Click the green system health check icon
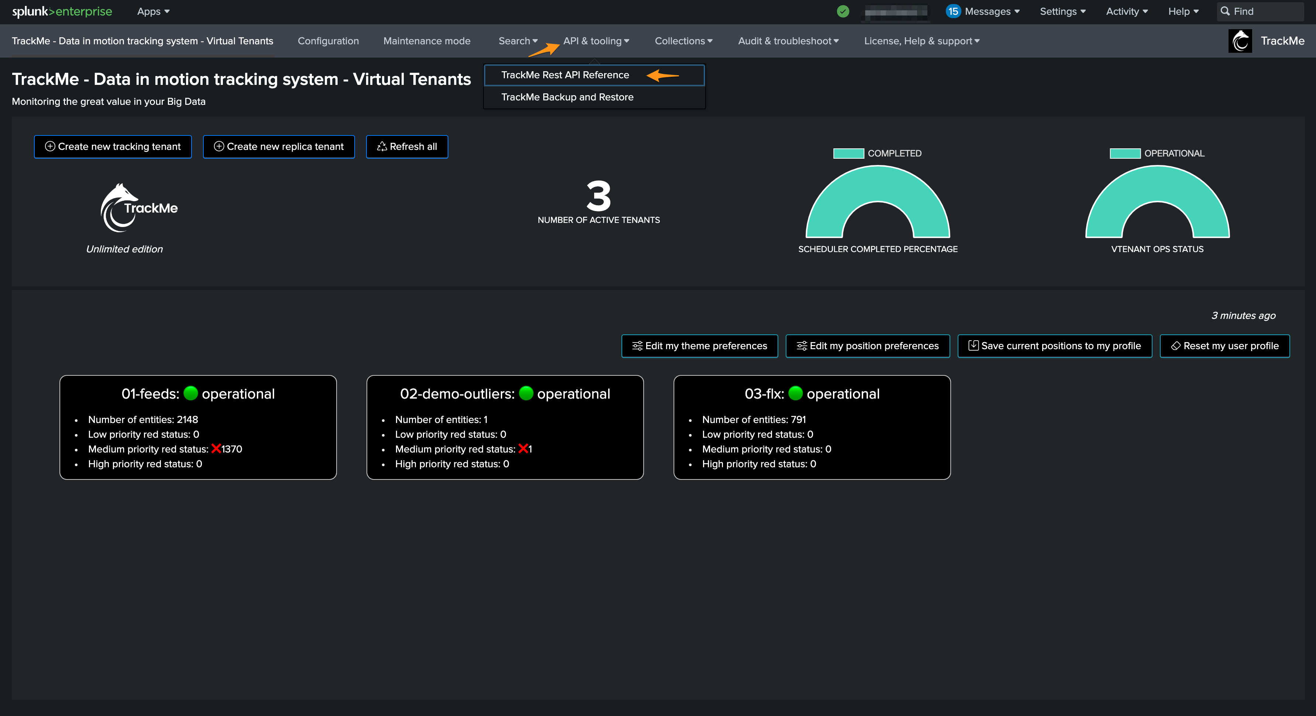The width and height of the screenshot is (1316, 716). pos(843,11)
